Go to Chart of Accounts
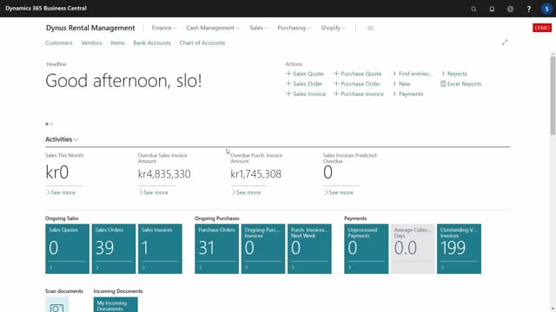The width and height of the screenshot is (556, 312). click(x=202, y=42)
